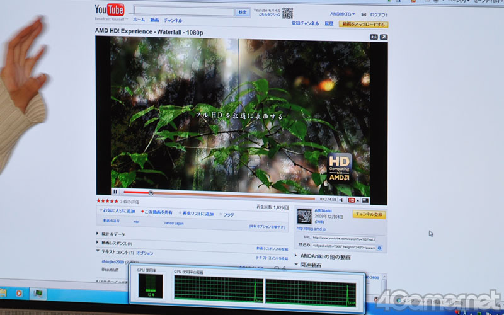This screenshot has width=504, height=315.
Task: Click the mixi share link
Action: click(136, 222)
